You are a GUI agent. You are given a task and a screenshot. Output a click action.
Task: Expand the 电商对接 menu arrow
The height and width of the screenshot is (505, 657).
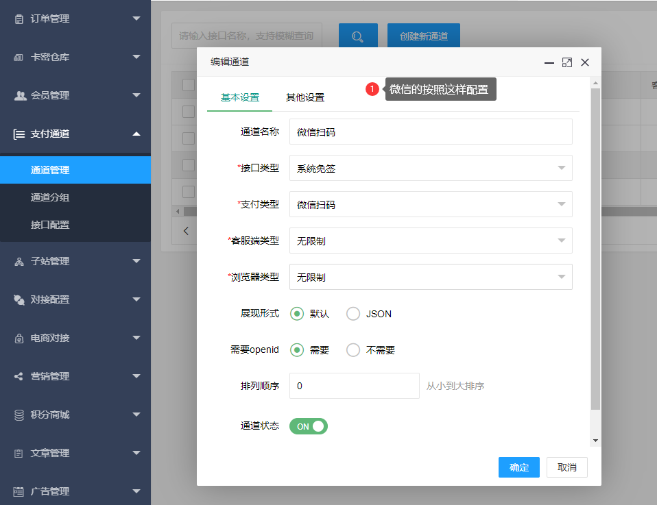(136, 338)
